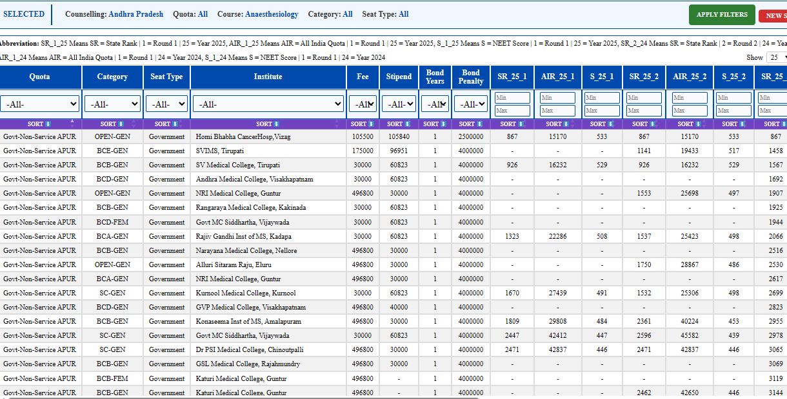This screenshot has height=399, width=787.
Task: Click the red New Search button
Action: pyautogui.click(x=773, y=16)
